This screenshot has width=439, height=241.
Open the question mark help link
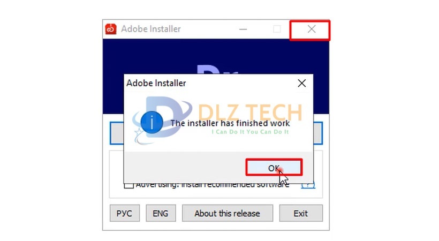pyautogui.click(x=308, y=185)
